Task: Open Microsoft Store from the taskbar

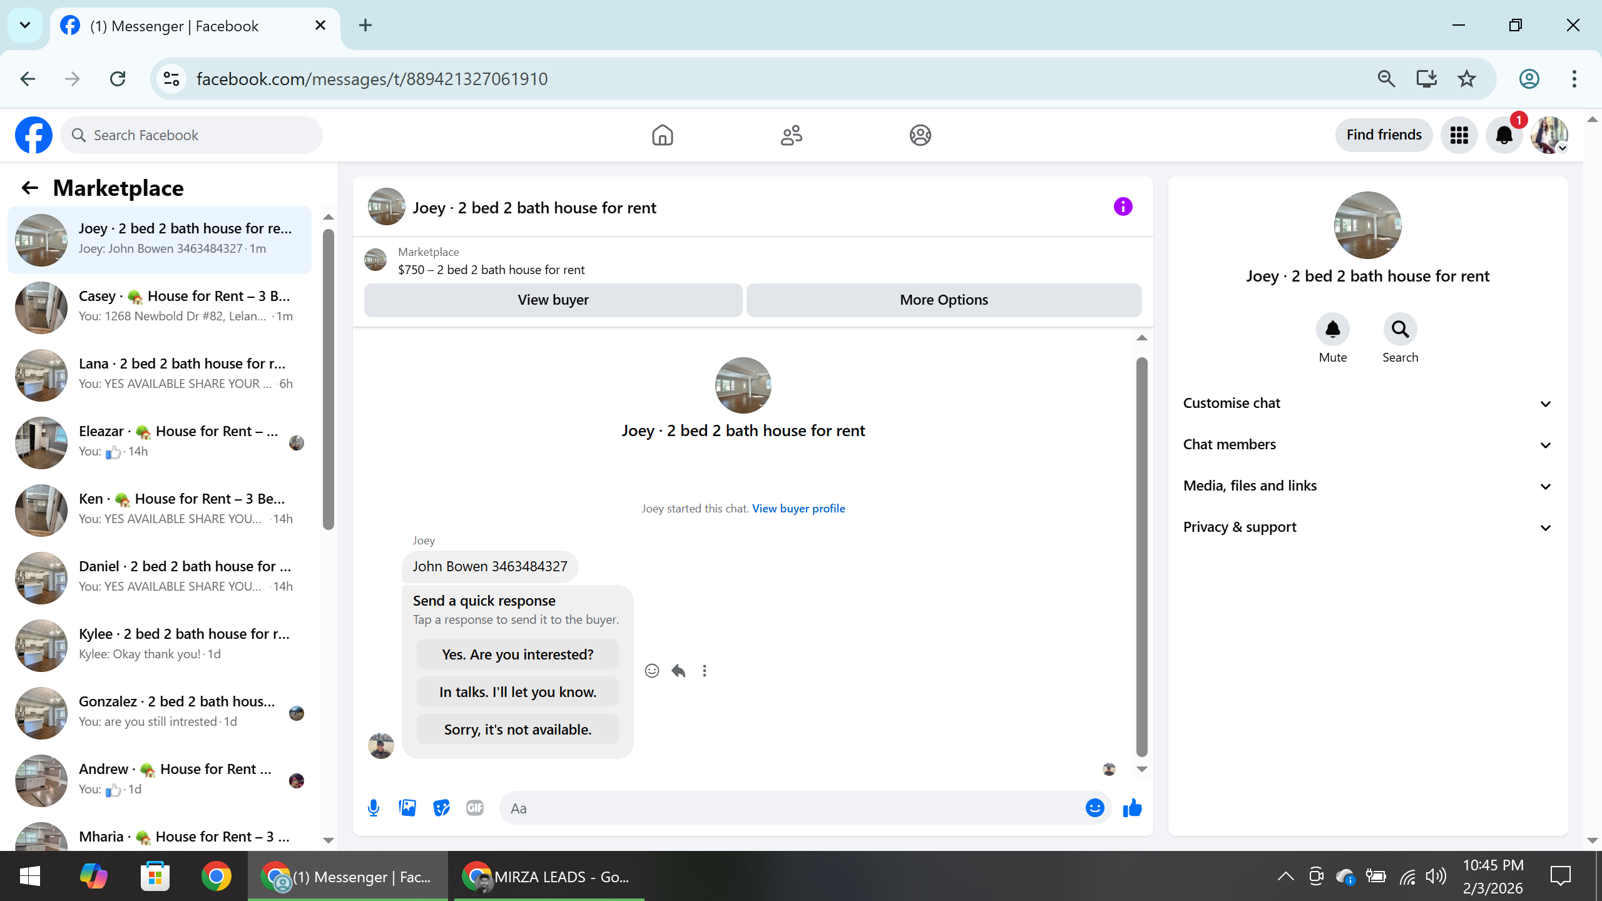Action: (155, 876)
